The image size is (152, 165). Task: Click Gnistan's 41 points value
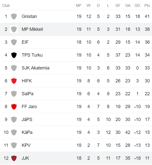147,16
